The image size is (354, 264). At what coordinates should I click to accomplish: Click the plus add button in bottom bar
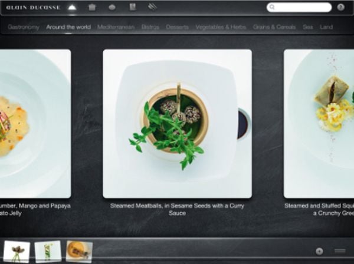(319, 251)
